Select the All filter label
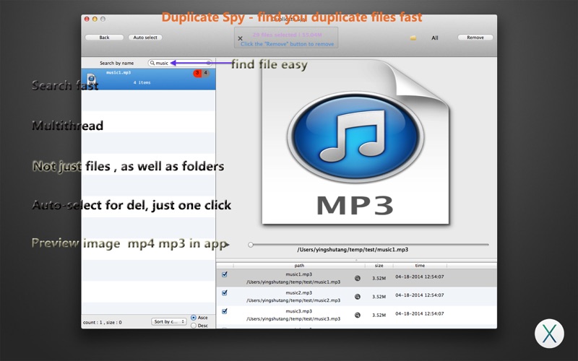578x361 pixels. [x=435, y=38]
